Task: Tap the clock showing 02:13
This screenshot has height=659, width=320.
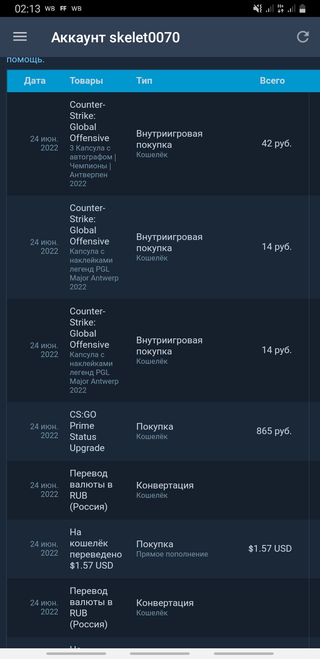Action: tap(27, 8)
